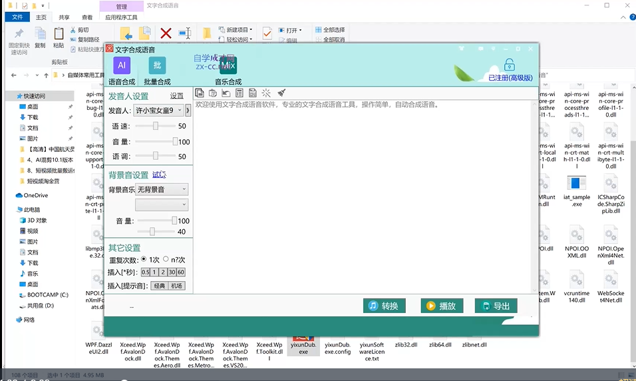Image resolution: width=636 pixels, height=381 pixels.
Task: Collapse the Explorer ribbon with the chevron
Action: click(623, 17)
